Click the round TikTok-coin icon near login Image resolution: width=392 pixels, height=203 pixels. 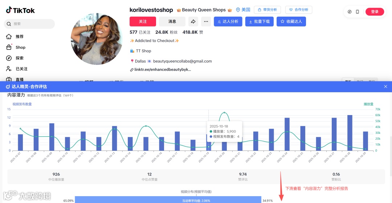[350, 12]
